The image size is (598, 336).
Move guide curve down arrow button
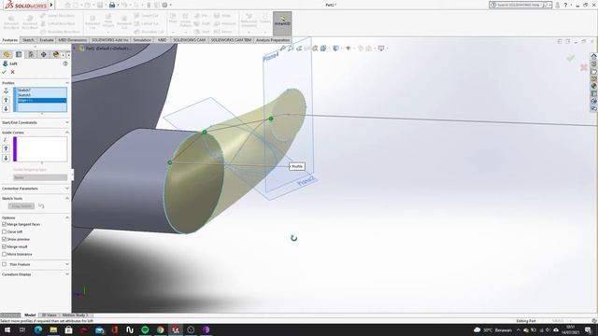[x=6, y=158]
